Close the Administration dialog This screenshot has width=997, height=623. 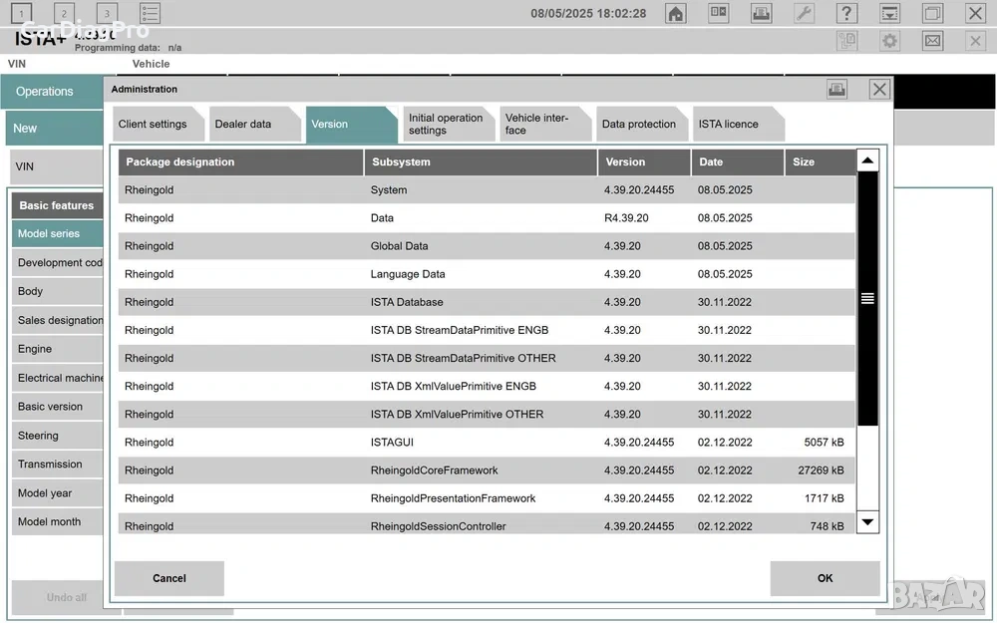pyautogui.click(x=879, y=90)
